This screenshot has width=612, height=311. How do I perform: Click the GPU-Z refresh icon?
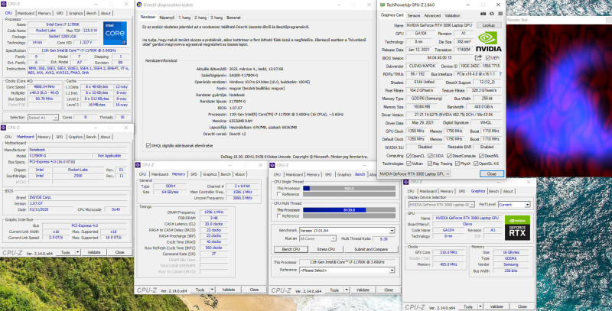pyautogui.click(x=491, y=14)
